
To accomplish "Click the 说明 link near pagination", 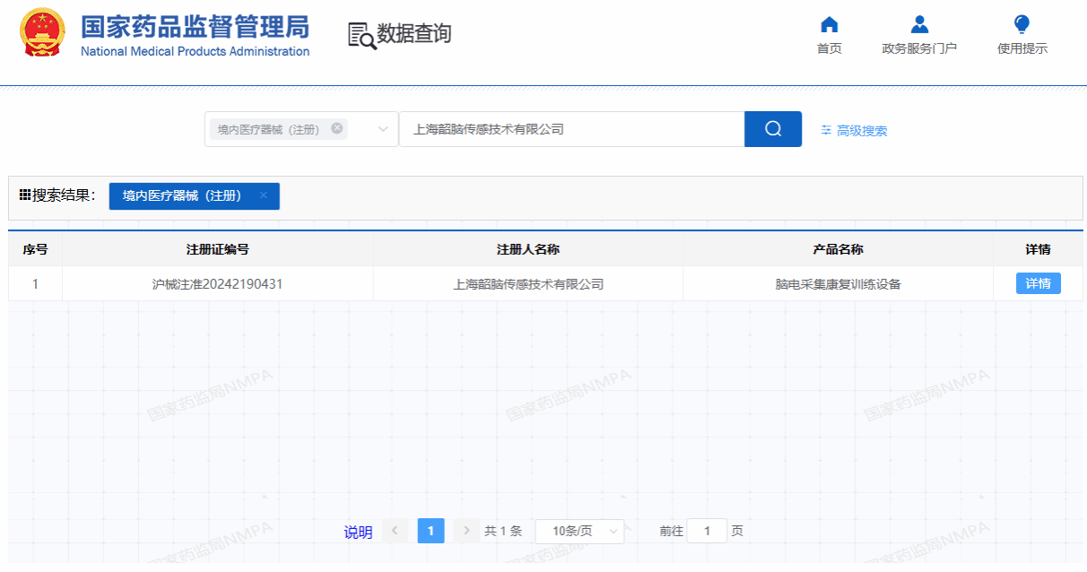I will (x=358, y=532).
